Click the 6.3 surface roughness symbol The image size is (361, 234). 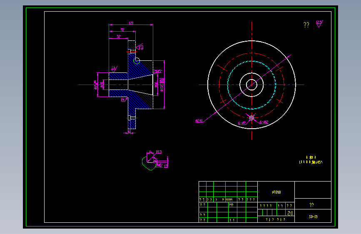[139, 47]
